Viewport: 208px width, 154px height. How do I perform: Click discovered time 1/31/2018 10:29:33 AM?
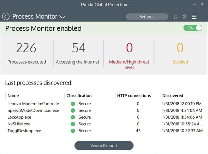pyautogui.click(x=182, y=131)
